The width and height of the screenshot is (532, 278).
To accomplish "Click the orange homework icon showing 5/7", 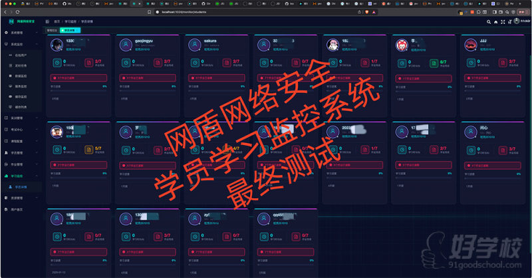I will (x=88, y=150).
